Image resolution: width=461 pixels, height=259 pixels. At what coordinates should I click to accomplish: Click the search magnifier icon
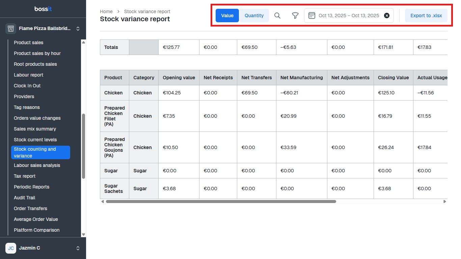(x=277, y=16)
